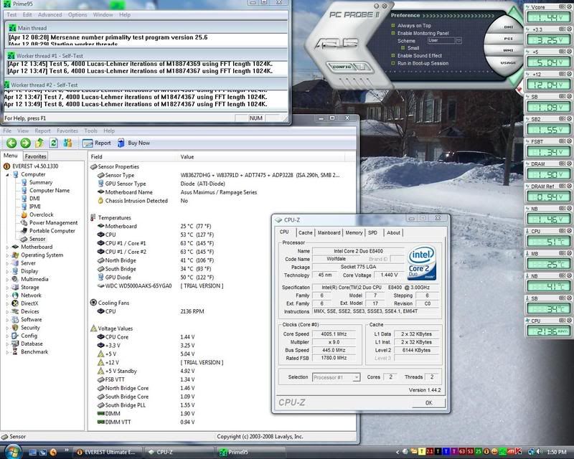Select the DMI tree item

pyautogui.click(x=30, y=199)
